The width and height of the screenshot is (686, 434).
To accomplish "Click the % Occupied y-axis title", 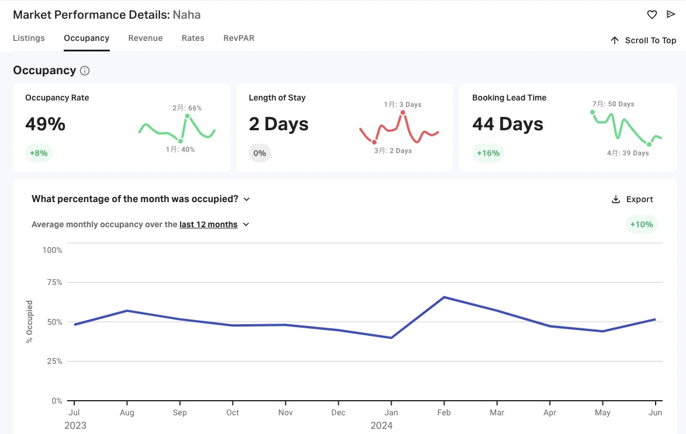I will [x=29, y=322].
